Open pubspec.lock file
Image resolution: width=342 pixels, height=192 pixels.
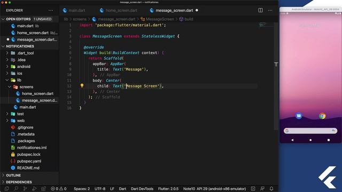point(28,154)
